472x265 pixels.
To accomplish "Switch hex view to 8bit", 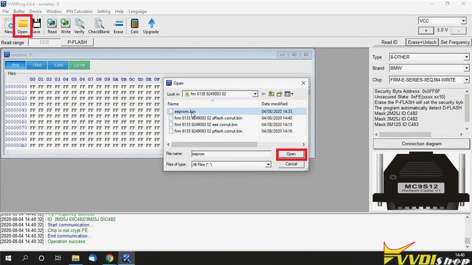I will 15,65.
